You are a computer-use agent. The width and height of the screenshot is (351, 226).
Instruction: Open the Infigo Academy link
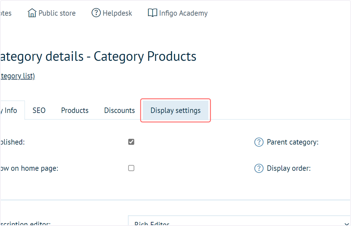[178, 13]
